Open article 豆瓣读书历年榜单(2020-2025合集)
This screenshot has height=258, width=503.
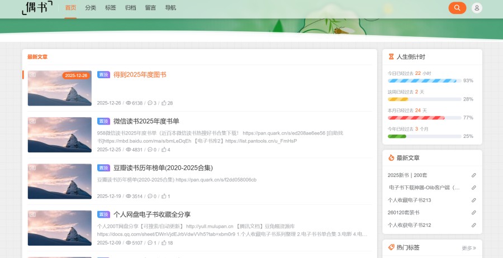click(x=163, y=168)
